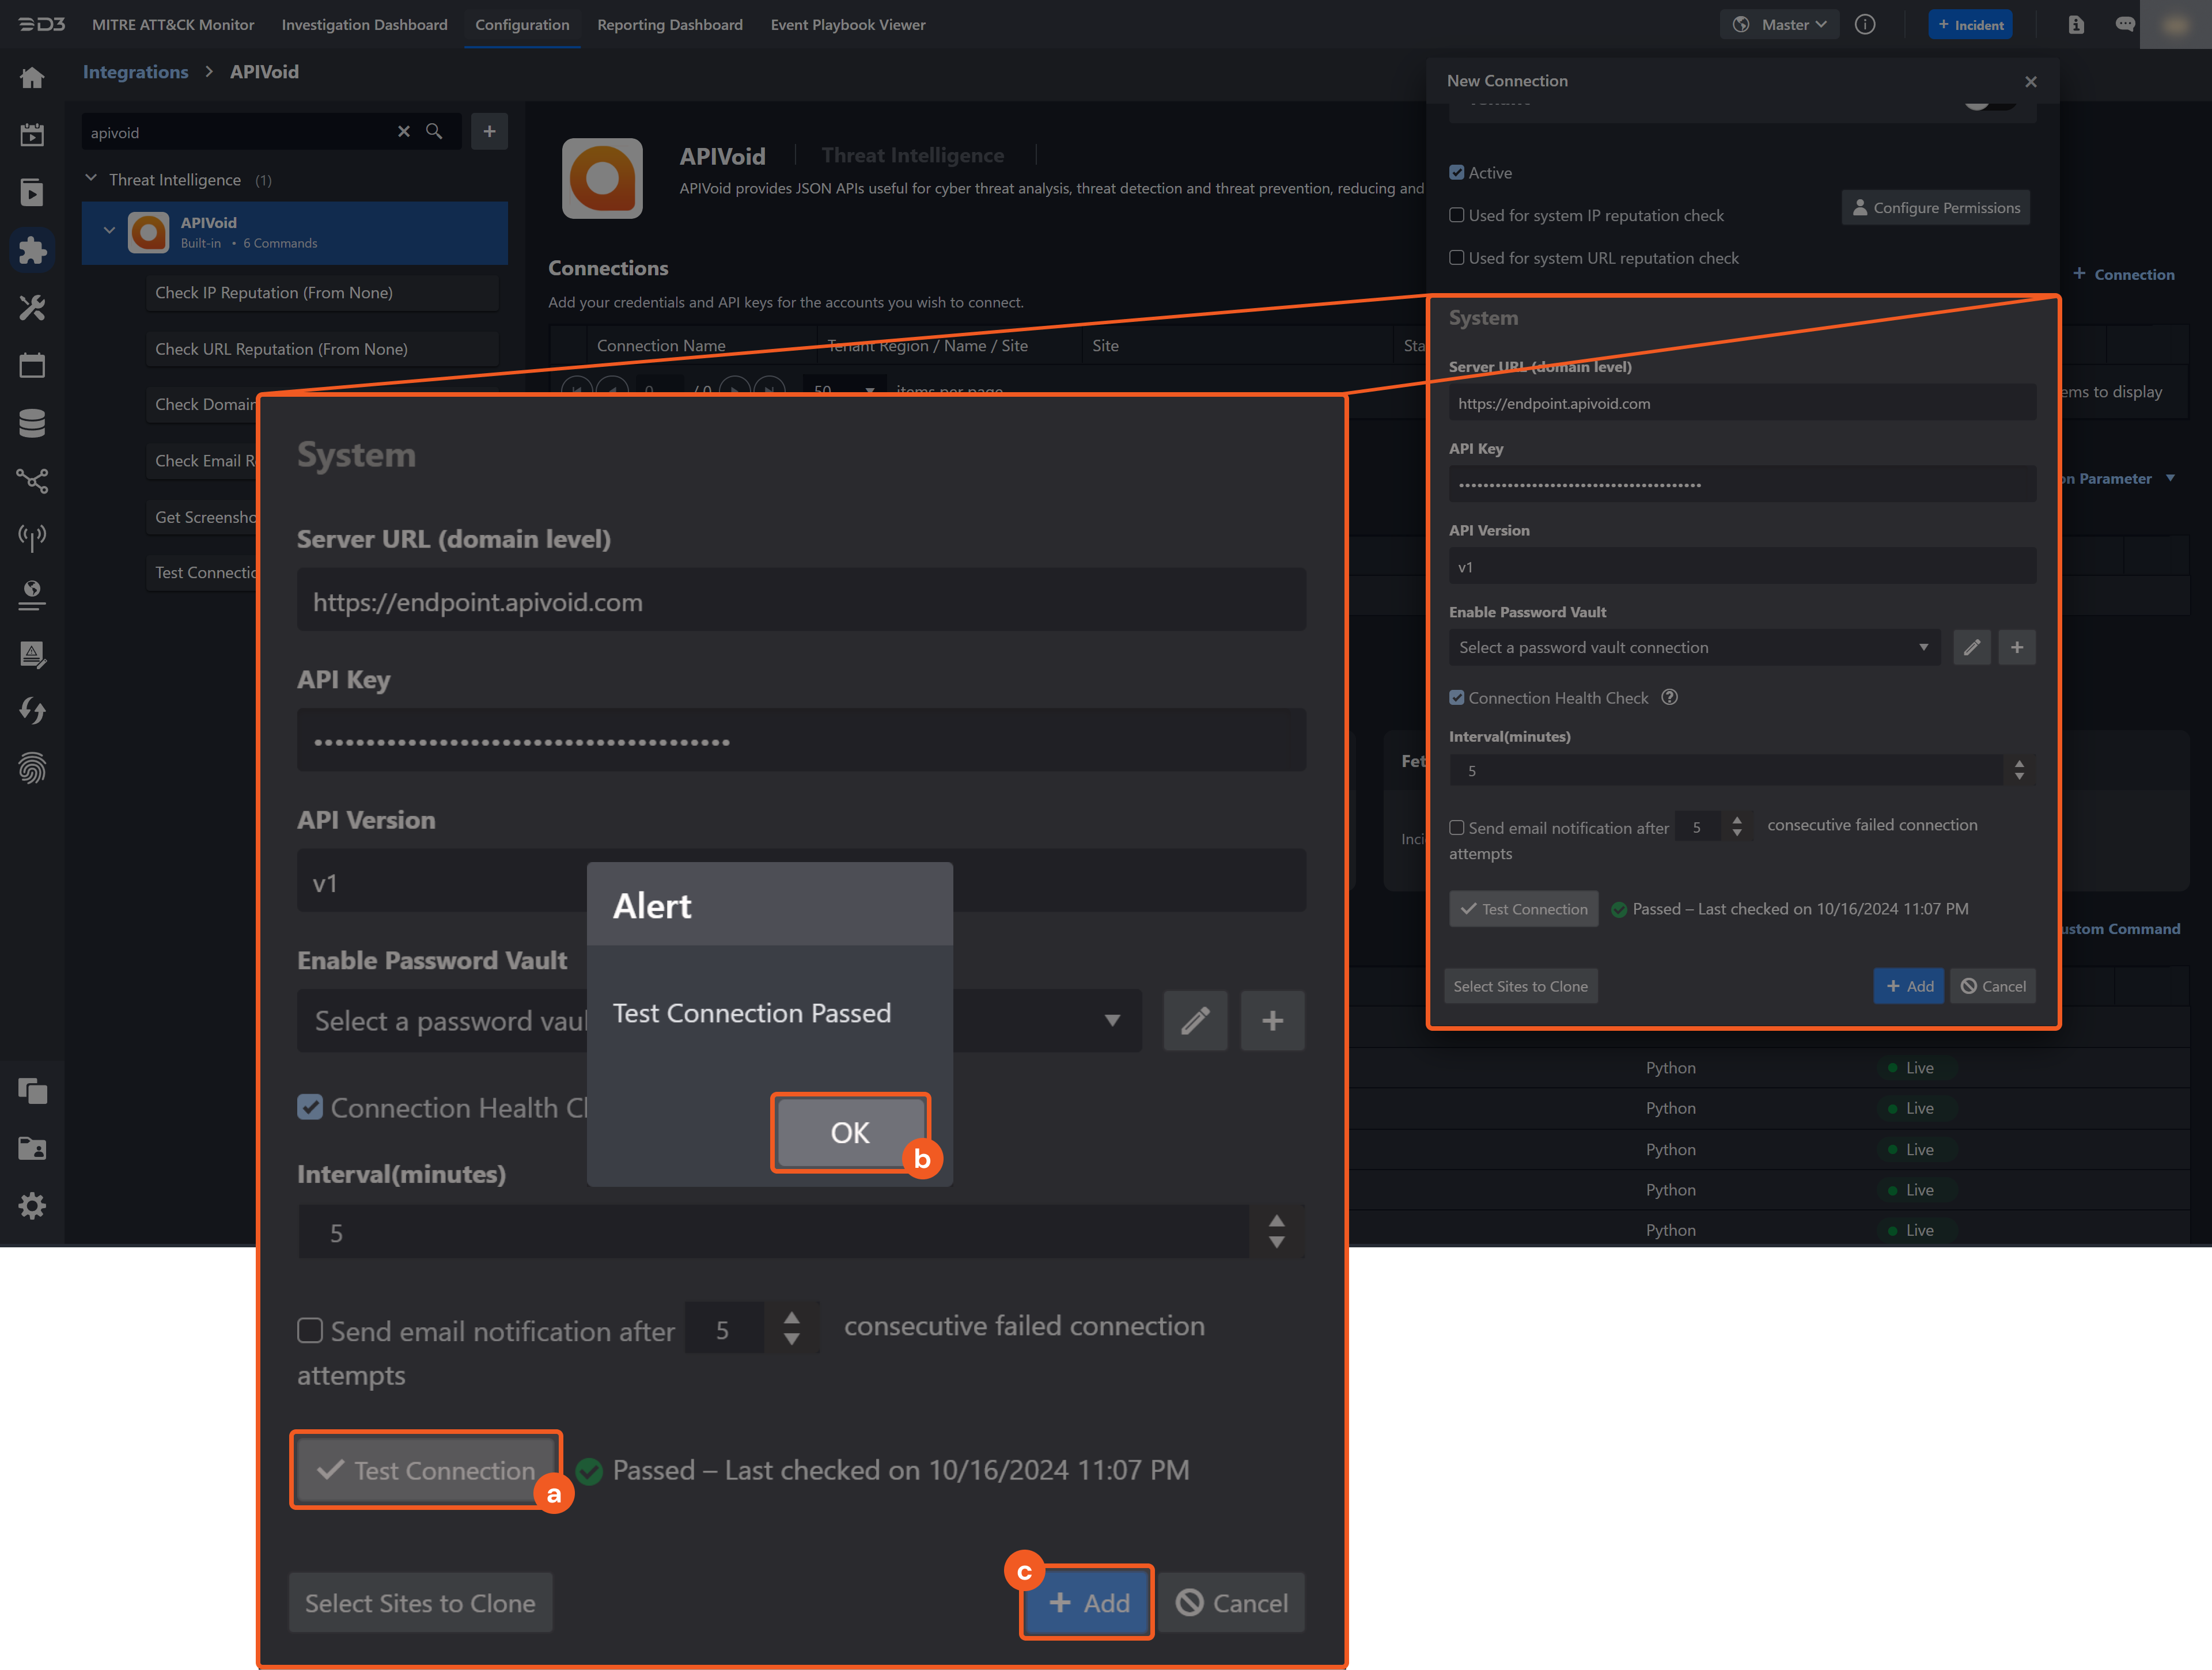Click the wrench tools sidebar icon
The width and height of the screenshot is (2212, 1670).
[x=32, y=308]
